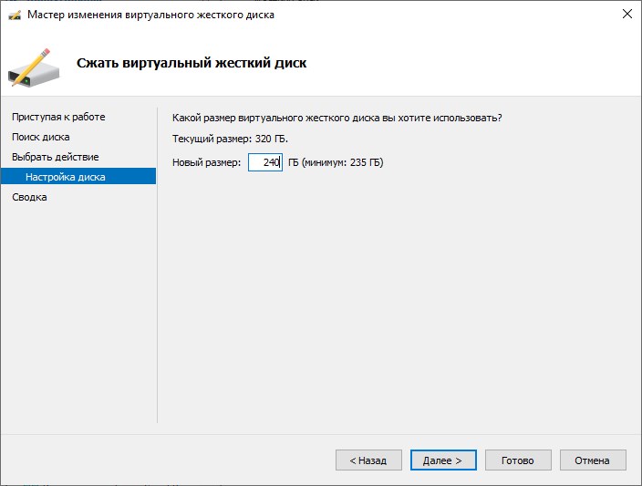Click the 'Новый размер:' label
Screen dimensions: 642x486
[206, 162]
